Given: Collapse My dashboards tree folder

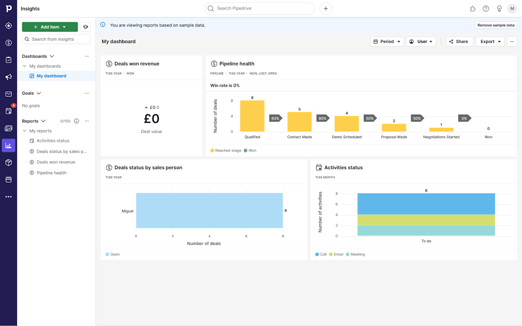Looking at the screenshot, I should (25, 66).
